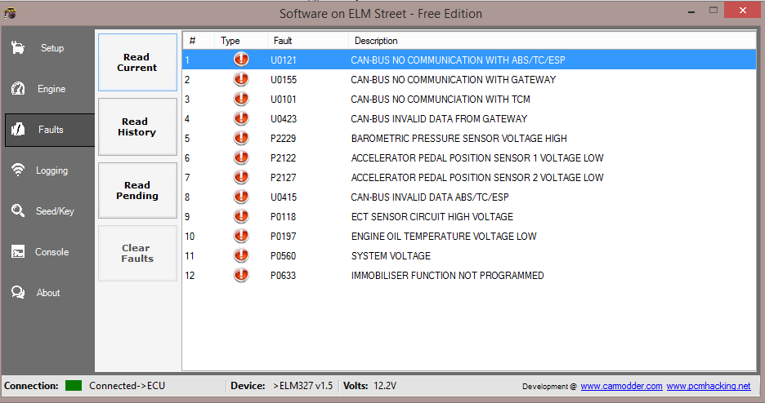
Task: Select 'ACCELERATOR PEDAL POSITION SENSOR 2 VOLTAGE LOW'
Action: pyautogui.click(x=477, y=178)
